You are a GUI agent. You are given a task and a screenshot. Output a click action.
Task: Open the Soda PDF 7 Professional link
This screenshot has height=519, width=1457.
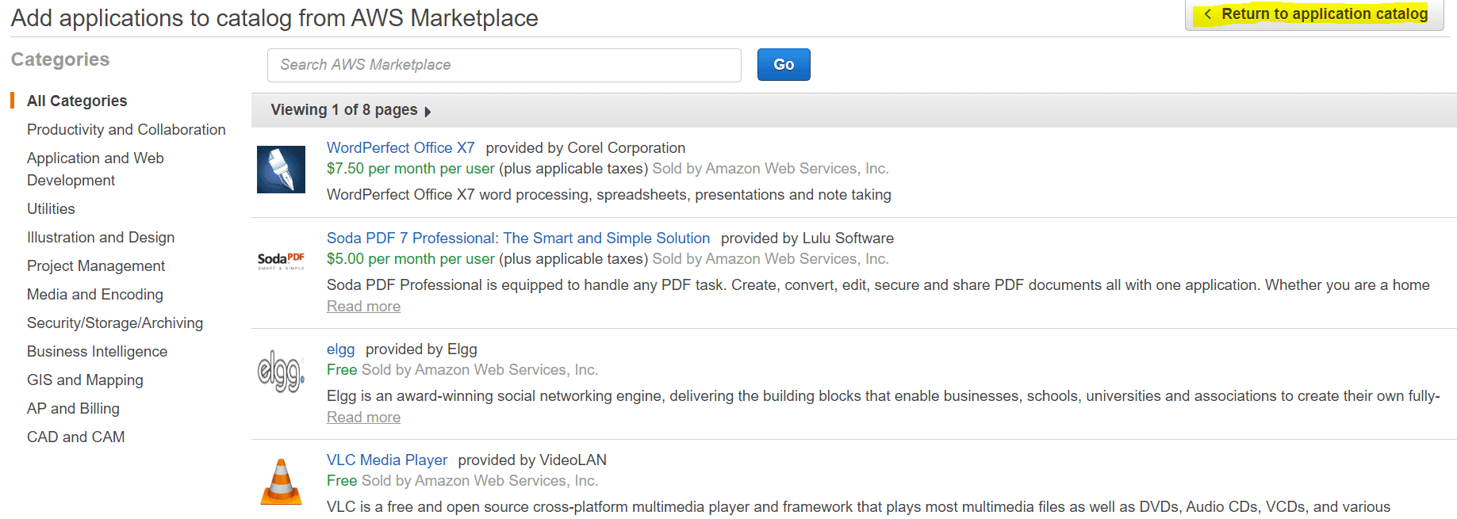[518, 238]
